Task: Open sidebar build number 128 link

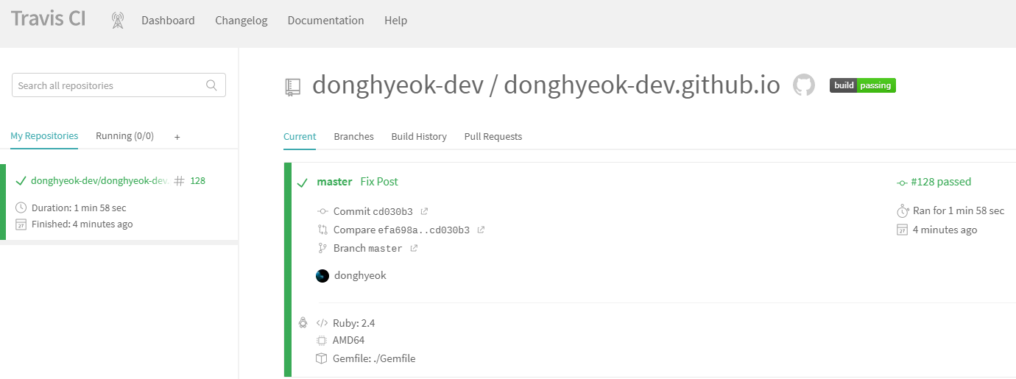Action: [197, 180]
